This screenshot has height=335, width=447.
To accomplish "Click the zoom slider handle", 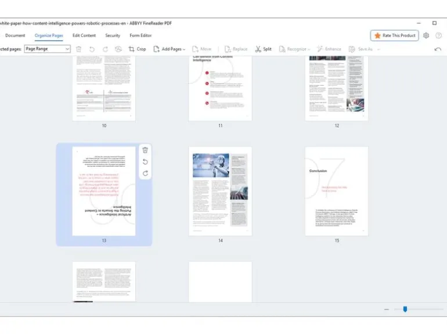I will point(405,309).
